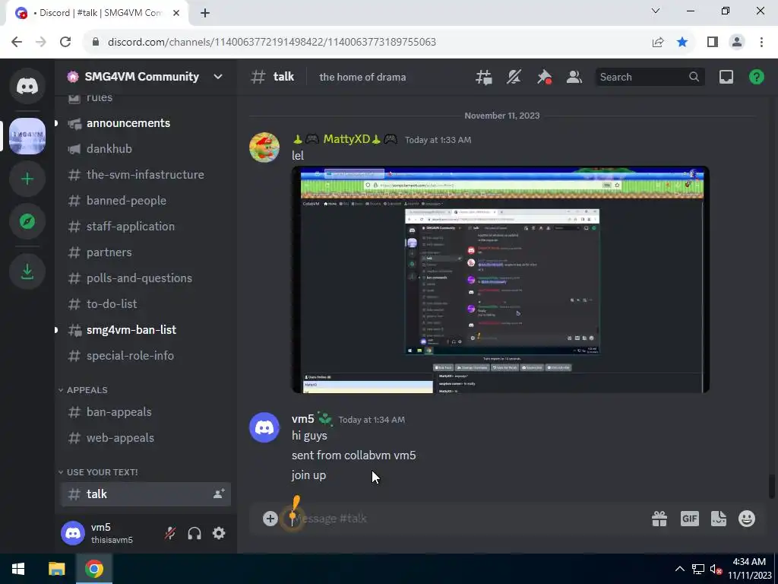The height and width of the screenshot is (584, 778).
Task: Share this page icon in address bar
Action: 658,43
